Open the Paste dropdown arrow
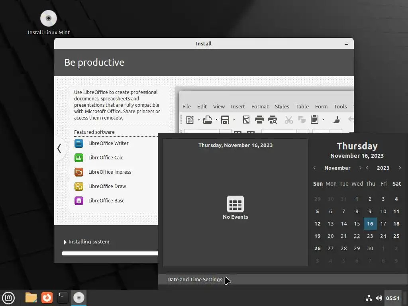Image resolution: width=408 pixels, height=306 pixels. coord(324,120)
